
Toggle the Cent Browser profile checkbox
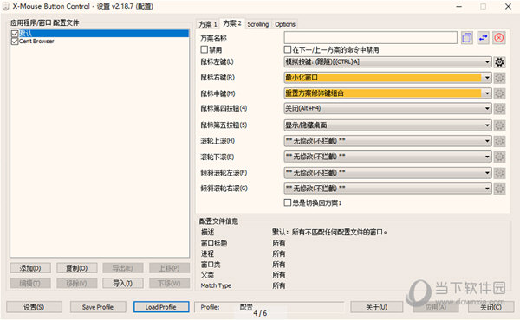click(15, 42)
